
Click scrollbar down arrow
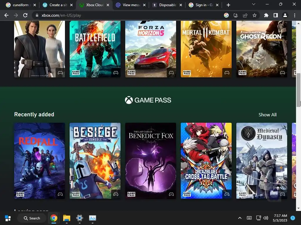(x=299, y=209)
